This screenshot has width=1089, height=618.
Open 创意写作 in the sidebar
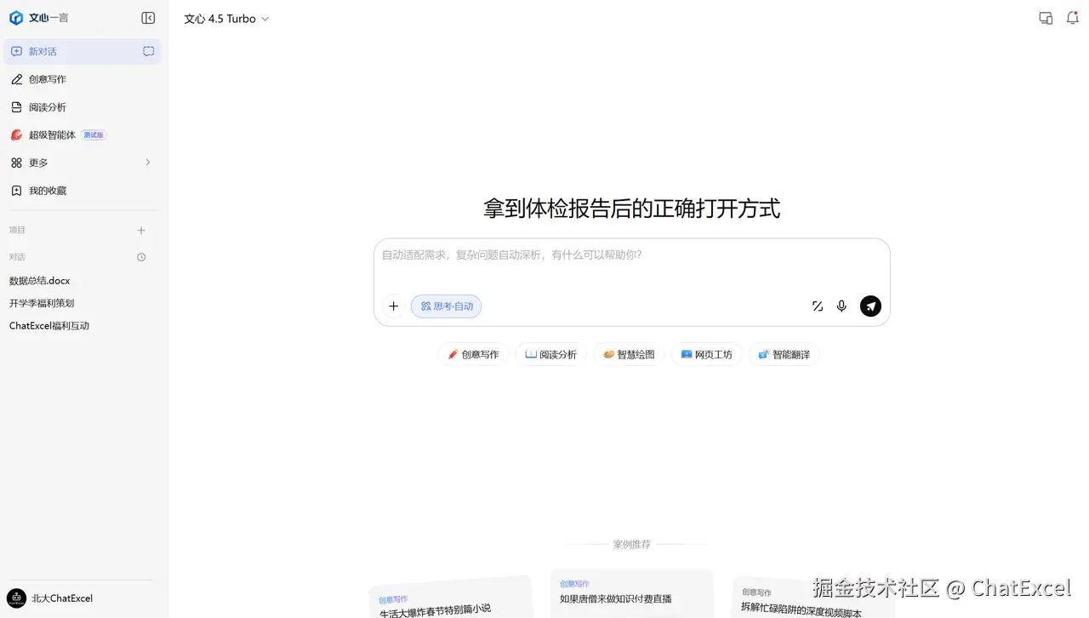coord(82,79)
